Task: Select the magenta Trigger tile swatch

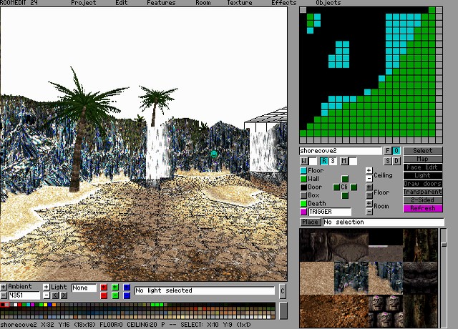Action: (x=303, y=212)
